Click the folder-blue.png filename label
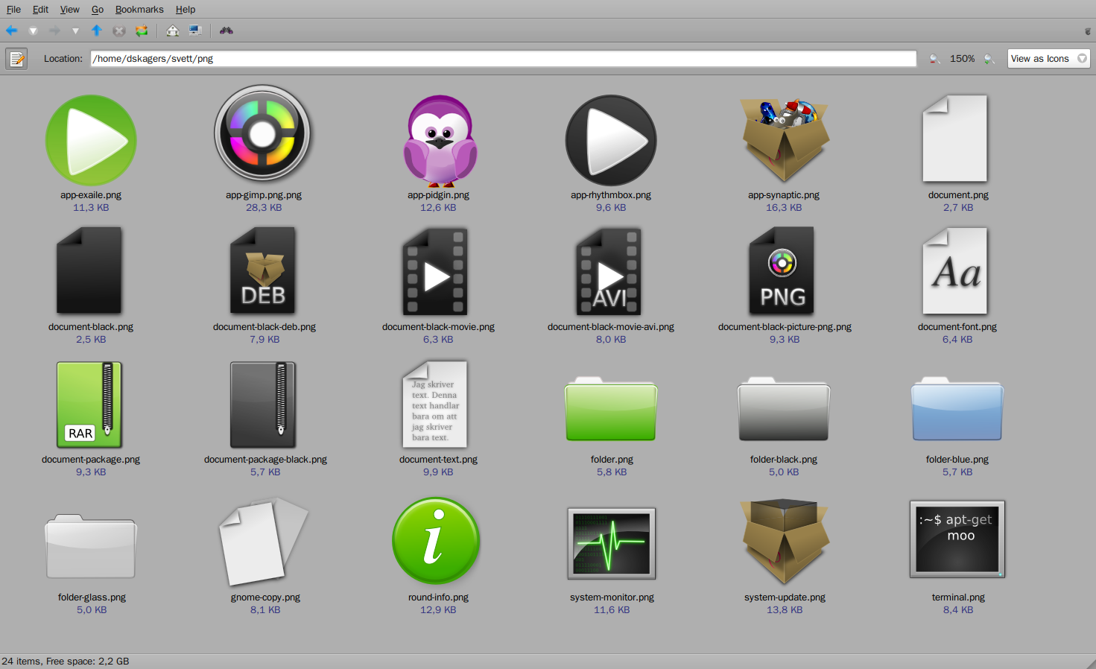This screenshot has width=1096, height=669. coord(957,460)
